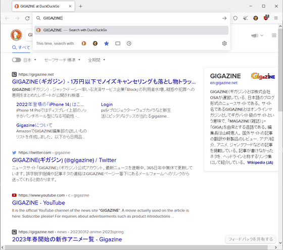Screen dimensions: 283x250
Task: Reload the current page
Action: pos(27,18)
